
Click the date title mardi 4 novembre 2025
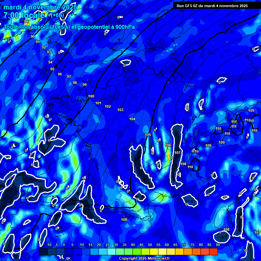[40, 7]
